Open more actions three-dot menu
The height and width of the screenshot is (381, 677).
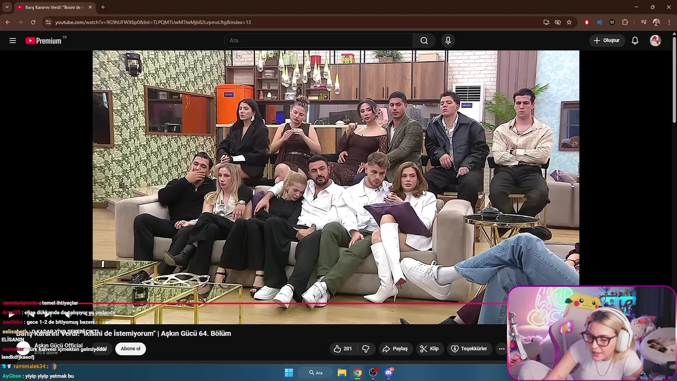501,349
